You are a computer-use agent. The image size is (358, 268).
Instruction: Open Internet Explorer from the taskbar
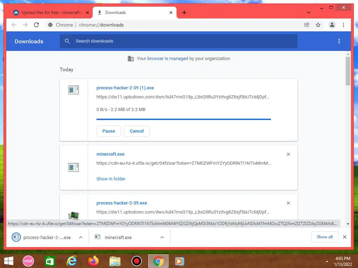(x=71, y=261)
